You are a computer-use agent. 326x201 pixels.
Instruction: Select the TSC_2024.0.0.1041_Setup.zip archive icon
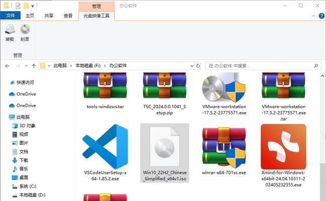(165, 85)
